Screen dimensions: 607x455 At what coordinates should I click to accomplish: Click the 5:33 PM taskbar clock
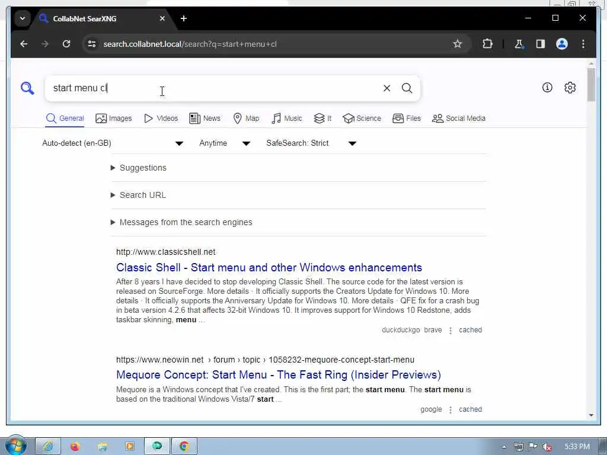coord(577,447)
